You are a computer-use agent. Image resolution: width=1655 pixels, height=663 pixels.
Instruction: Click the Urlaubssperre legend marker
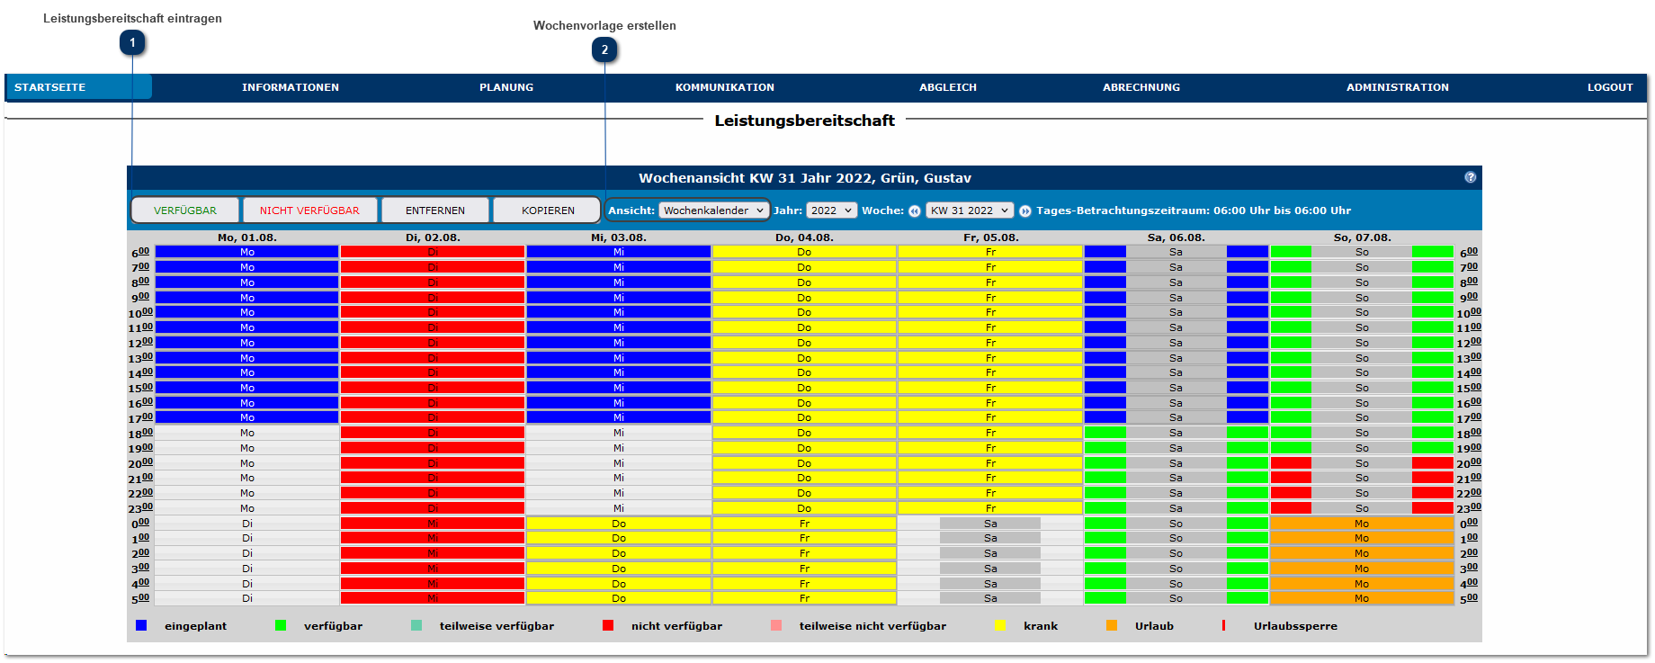pyautogui.click(x=1223, y=625)
